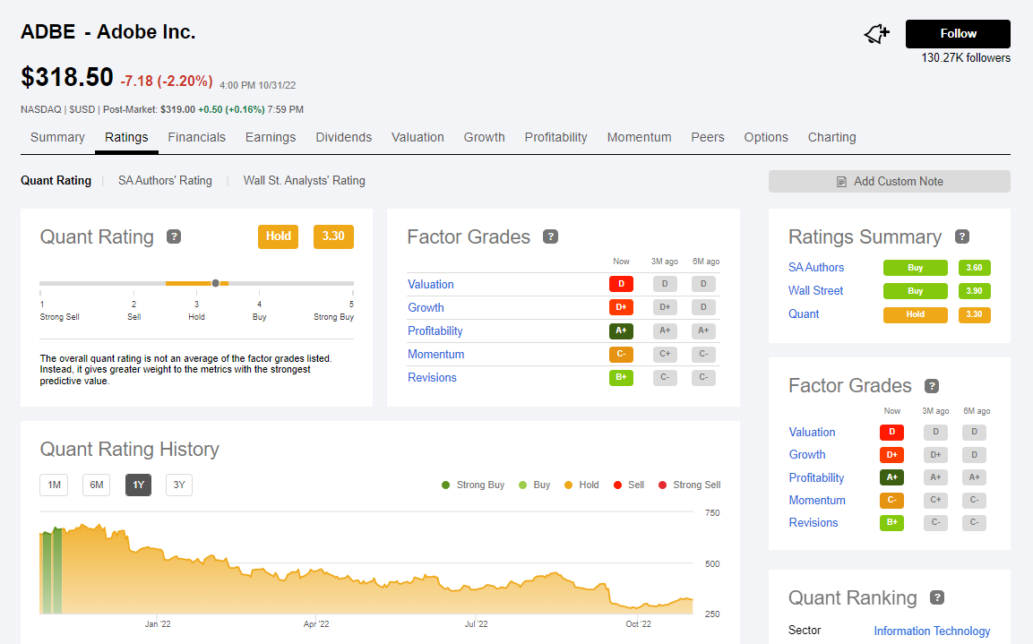Open the Momentum tab in navigation
The height and width of the screenshot is (644, 1033).
coord(639,137)
